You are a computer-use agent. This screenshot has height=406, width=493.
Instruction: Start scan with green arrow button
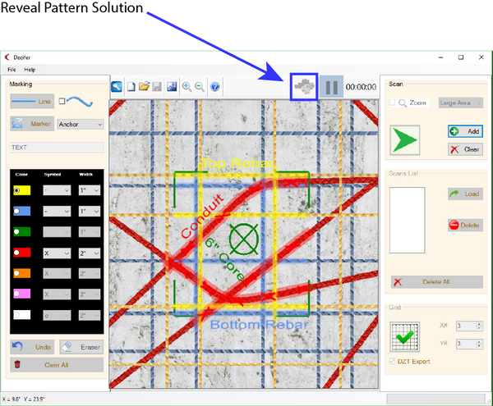pos(404,140)
